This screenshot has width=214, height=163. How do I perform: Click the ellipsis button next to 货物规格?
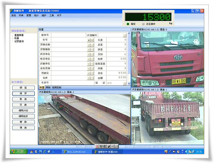[x=92, y=50]
